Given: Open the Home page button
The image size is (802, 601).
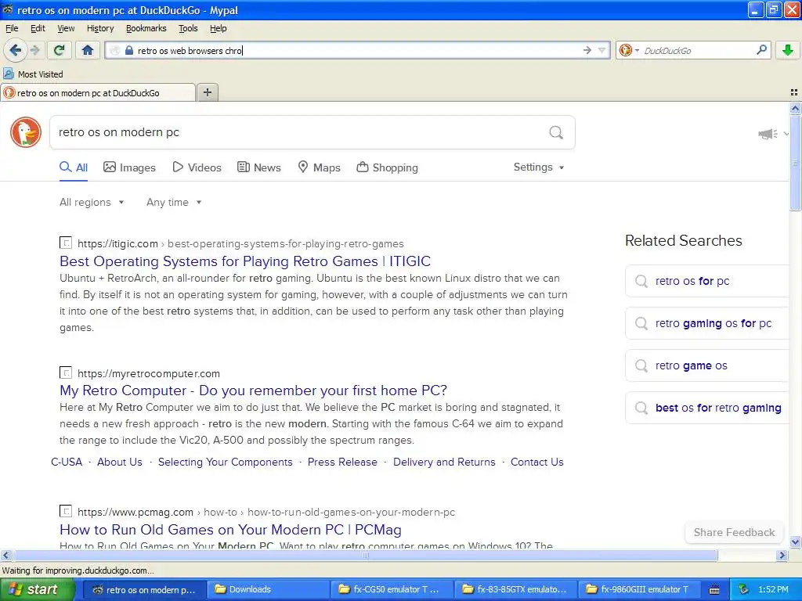Looking at the screenshot, I should point(88,50).
